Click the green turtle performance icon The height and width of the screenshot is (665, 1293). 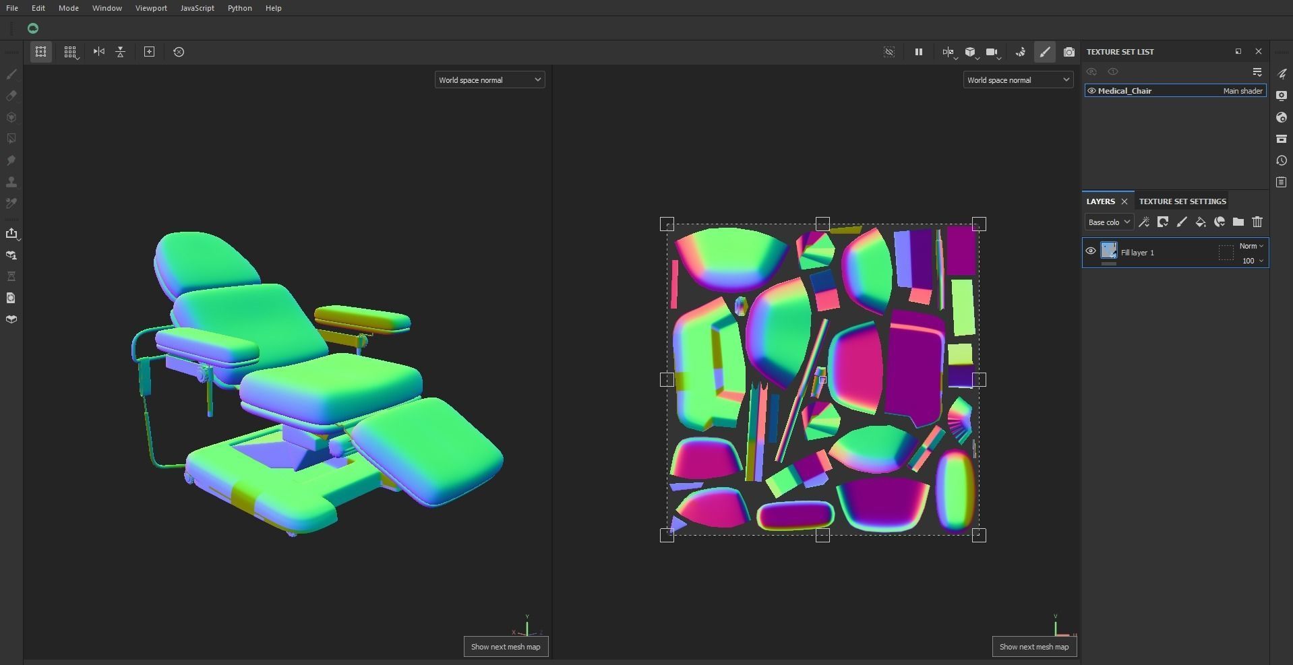33,28
